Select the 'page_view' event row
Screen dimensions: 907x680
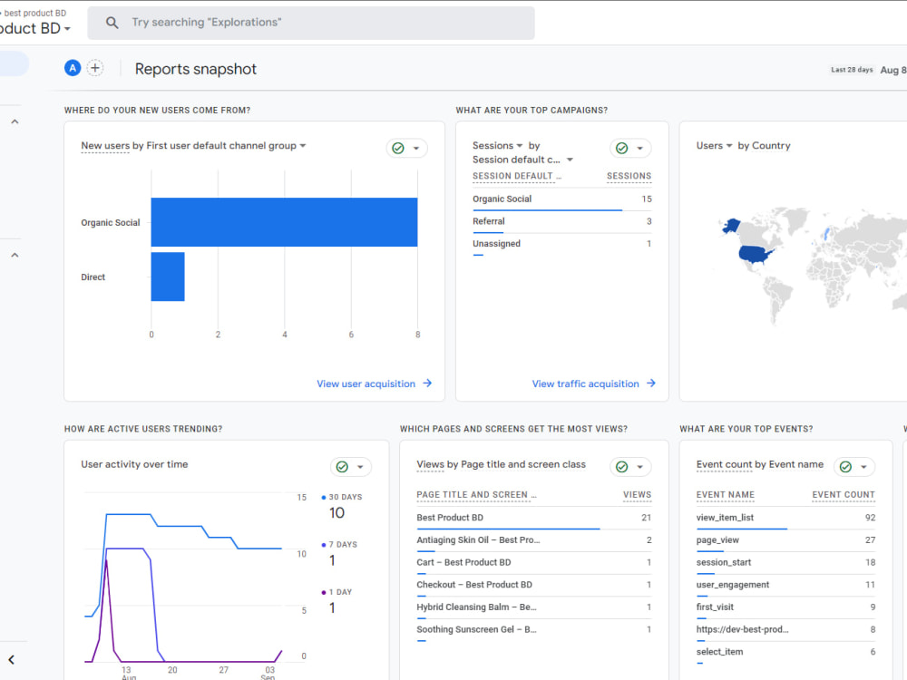[786, 540]
